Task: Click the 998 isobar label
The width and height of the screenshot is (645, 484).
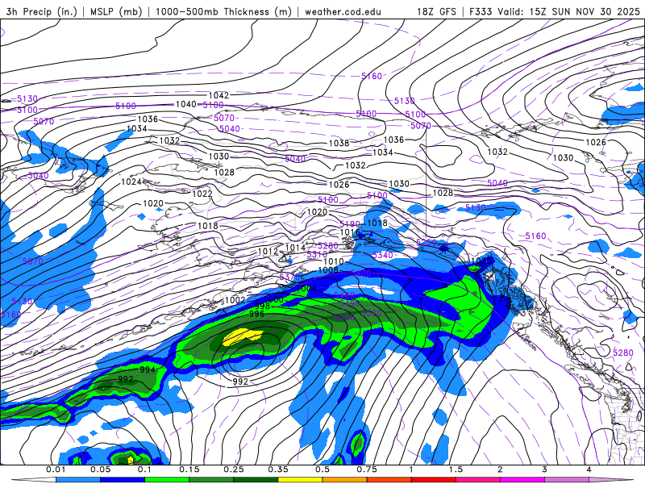Action: [263, 307]
